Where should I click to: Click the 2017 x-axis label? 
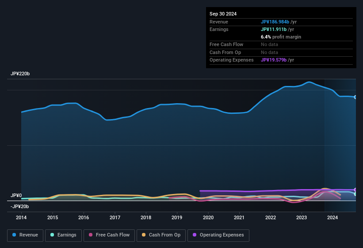(x=115, y=217)
